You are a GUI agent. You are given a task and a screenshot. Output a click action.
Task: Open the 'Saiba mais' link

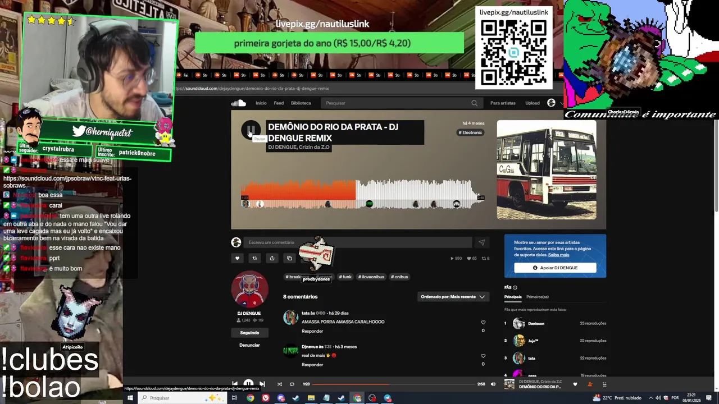click(558, 255)
